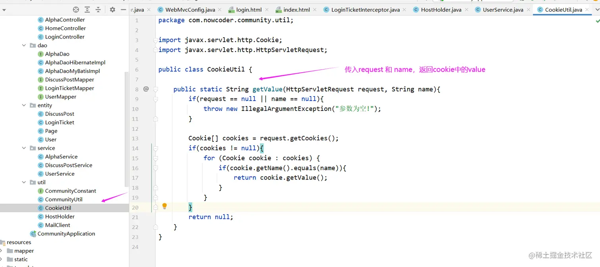Click the static folder icon
Screen dimensions: 600x267
10,259
